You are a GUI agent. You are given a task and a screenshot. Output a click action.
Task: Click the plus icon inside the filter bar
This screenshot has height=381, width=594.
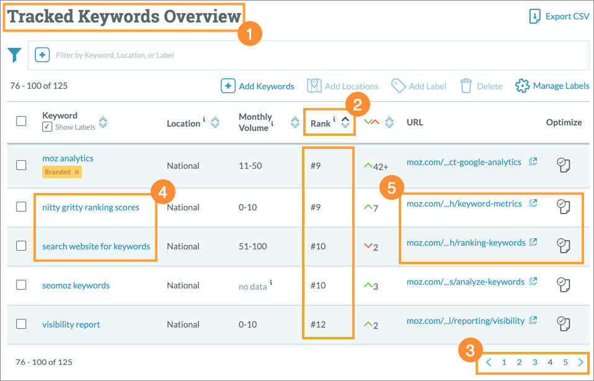pos(42,55)
